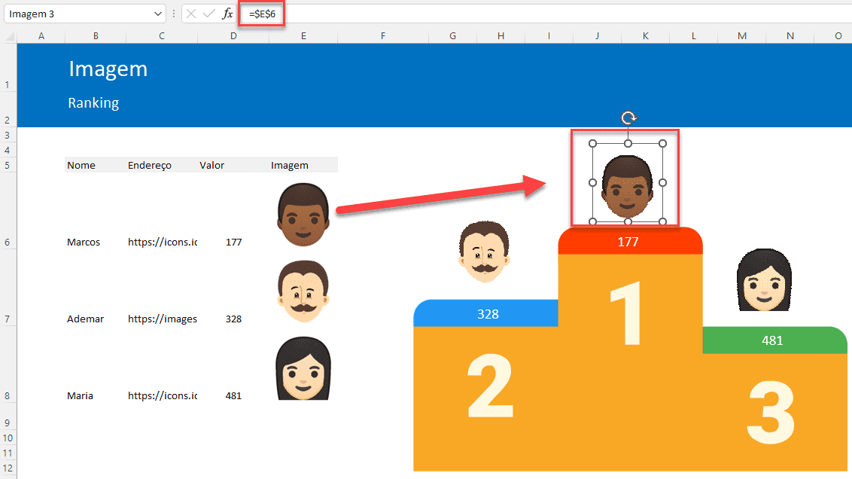Select row 6 header
The height and width of the screenshot is (479, 852).
(8, 242)
